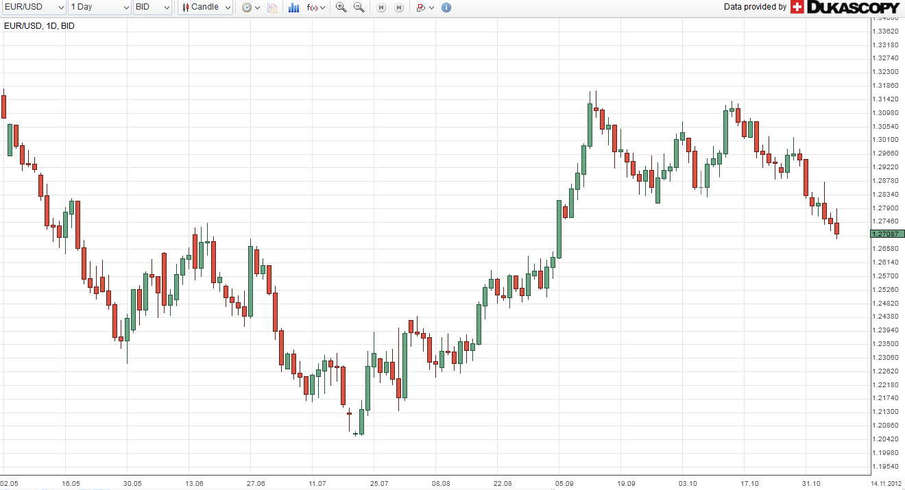The width and height of the screenshot is (905, 490).
Task: Click the zoom out magnifier icon
Action: tap(359, 8)
